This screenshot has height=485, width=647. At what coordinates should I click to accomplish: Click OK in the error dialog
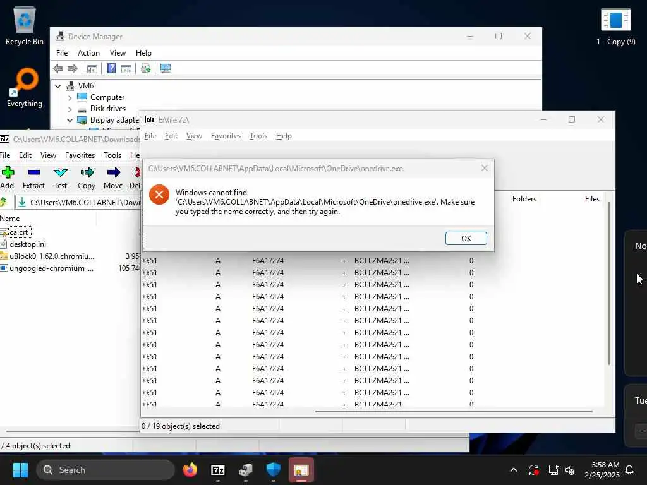click(x=466, y=238)
